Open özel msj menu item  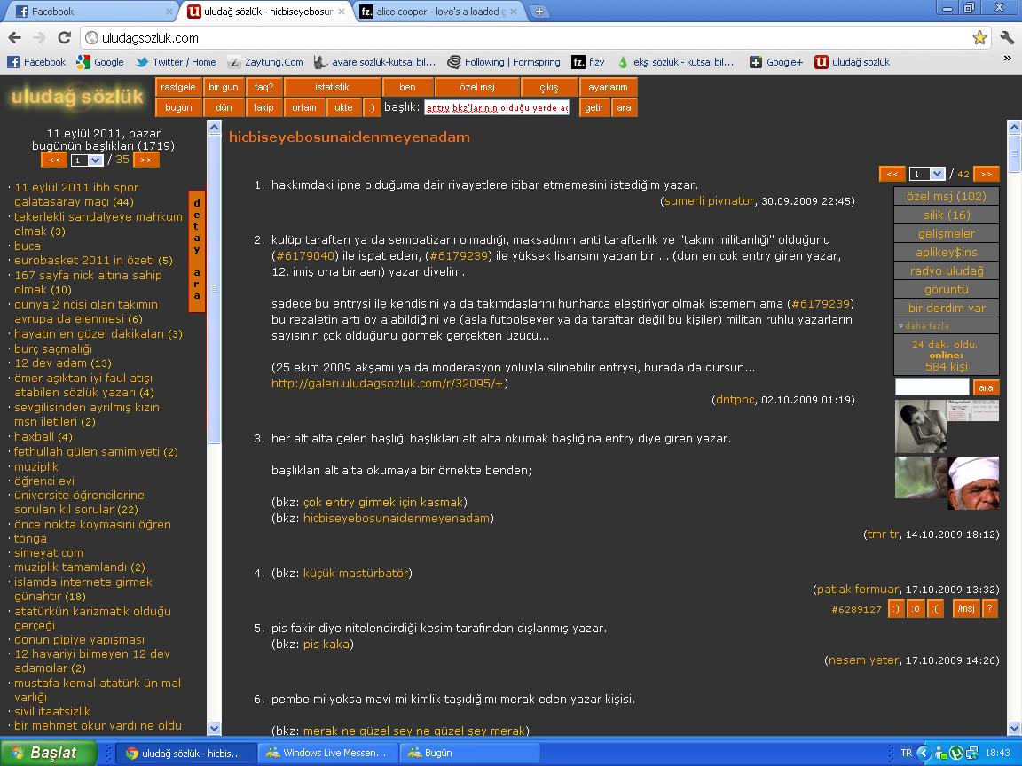coord(477,87)
